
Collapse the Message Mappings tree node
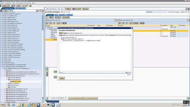click(7, 80)
